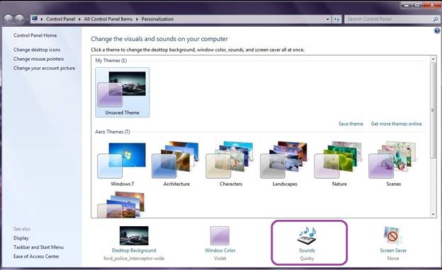Open the Display link under See also
This screenshot has height=270, width=442.
[21, 238]
